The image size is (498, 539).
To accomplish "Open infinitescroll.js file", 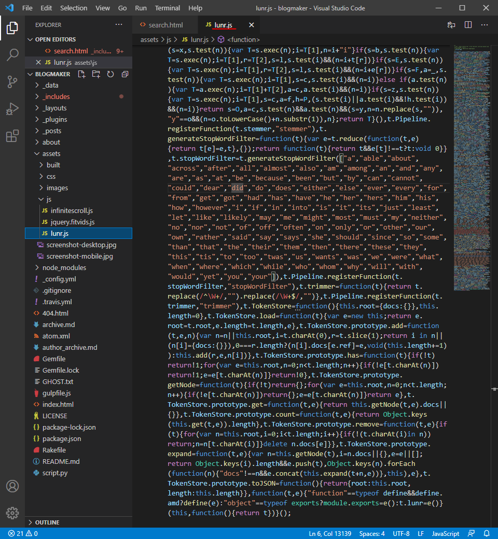I will click(x=78, y=210).
